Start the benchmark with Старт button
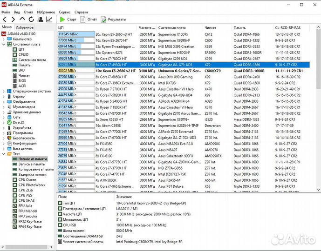 68,20
